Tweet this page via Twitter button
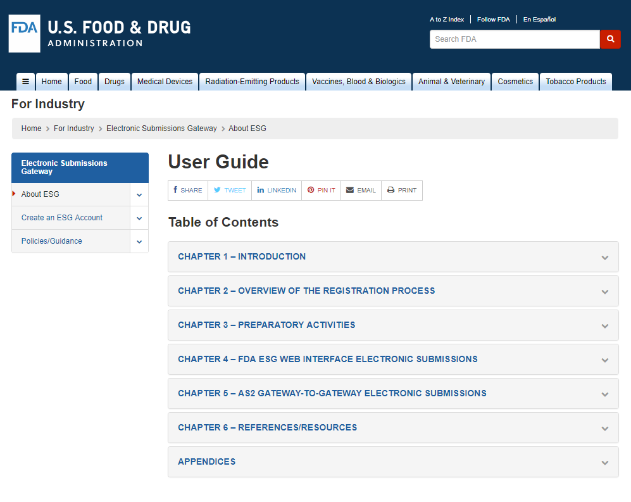The width and height of the screenshot is (631, 502). click(x=230, y=191)
